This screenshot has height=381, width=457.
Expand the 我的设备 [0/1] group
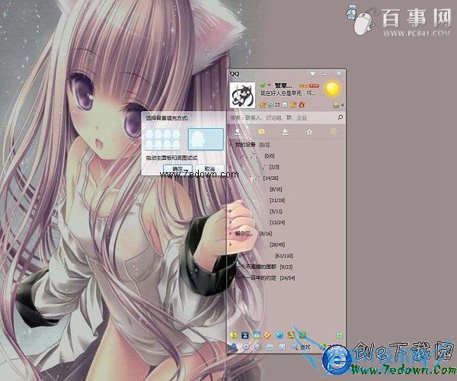[286, 145]
